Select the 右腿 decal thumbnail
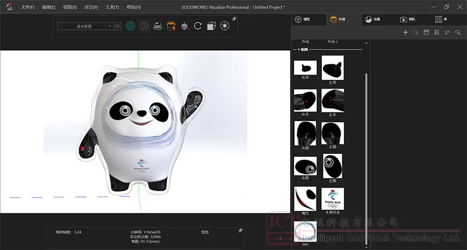467x250 pixels. pos(305,133)
